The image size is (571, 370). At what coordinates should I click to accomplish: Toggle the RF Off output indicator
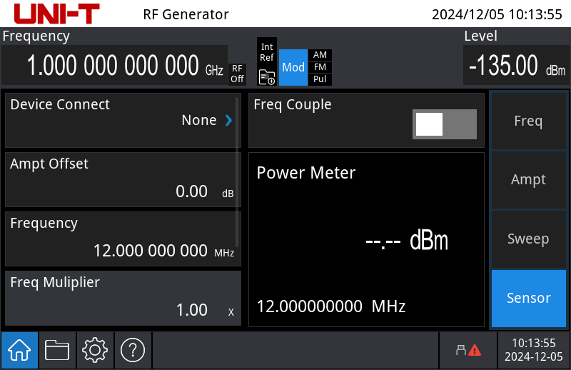237,74
